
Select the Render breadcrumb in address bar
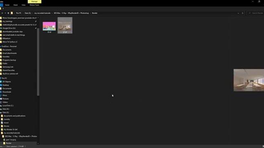coord(94,13)
